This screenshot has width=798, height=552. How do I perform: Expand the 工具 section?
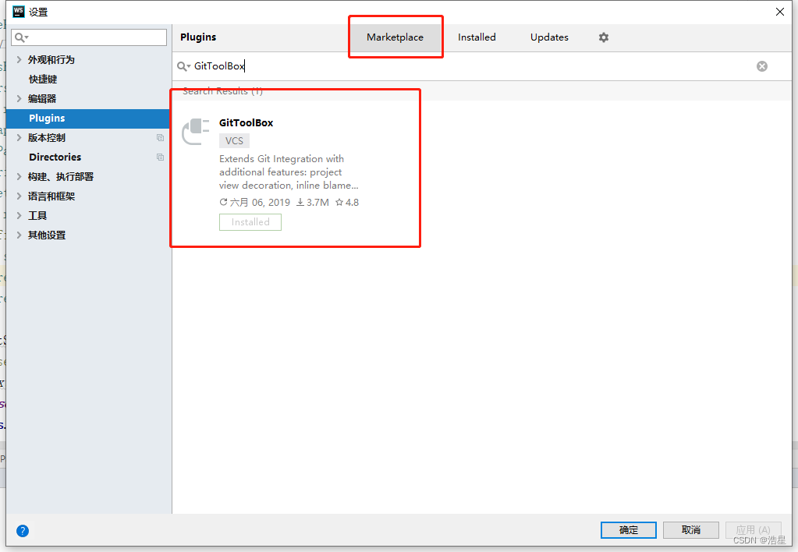pos(19,216)
